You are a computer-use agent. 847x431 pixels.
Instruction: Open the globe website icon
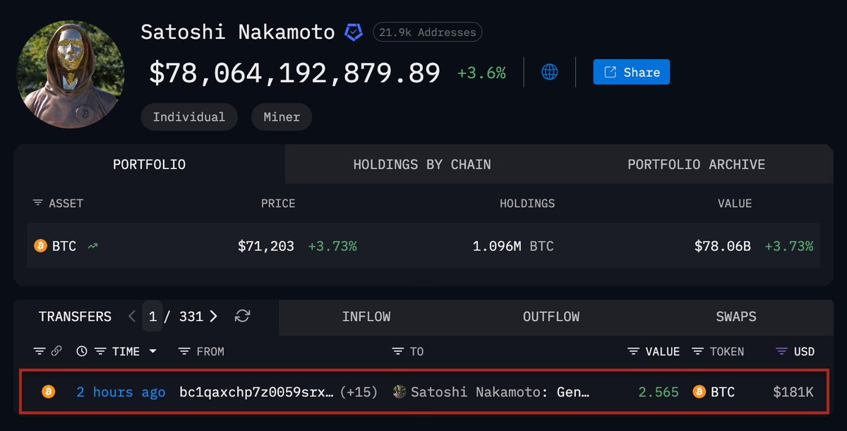[550, 72]
